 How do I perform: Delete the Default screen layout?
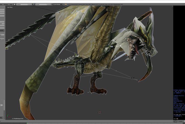(x=31, y=4)
